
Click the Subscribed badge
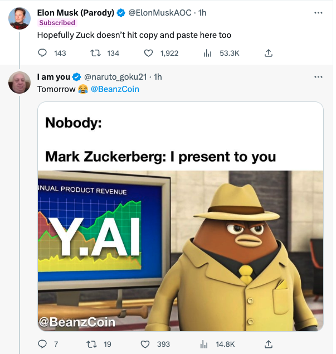point(57,23)
